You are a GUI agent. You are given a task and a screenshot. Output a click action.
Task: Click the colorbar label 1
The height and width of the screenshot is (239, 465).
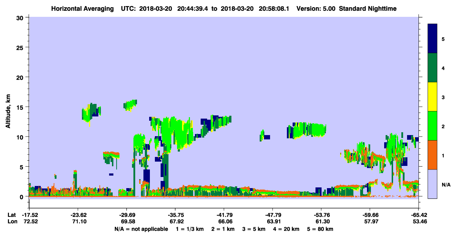click(443, 155)
